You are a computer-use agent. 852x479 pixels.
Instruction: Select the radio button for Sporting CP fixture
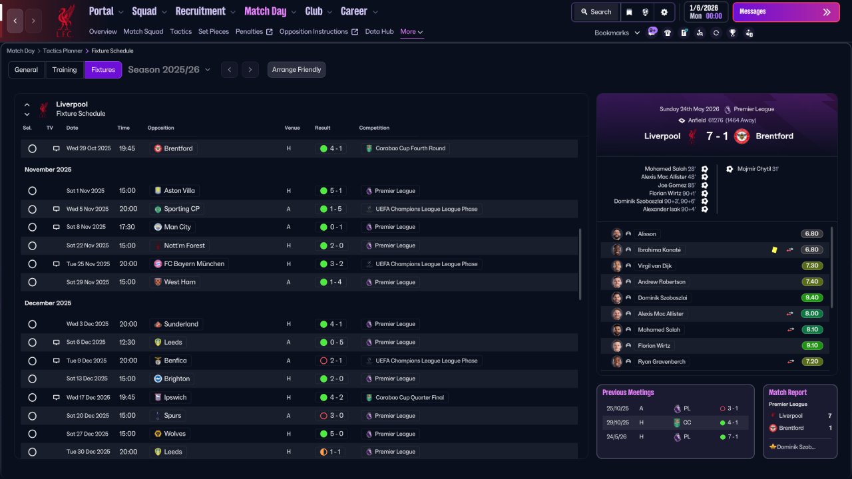coord(32,209)
